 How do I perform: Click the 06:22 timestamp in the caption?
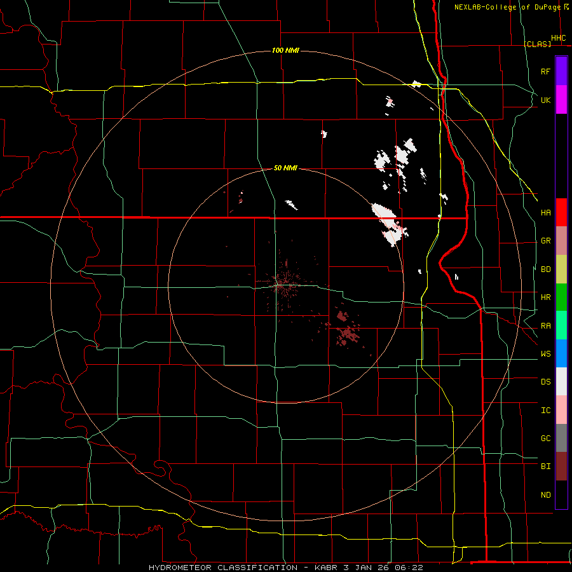(409, 568)
